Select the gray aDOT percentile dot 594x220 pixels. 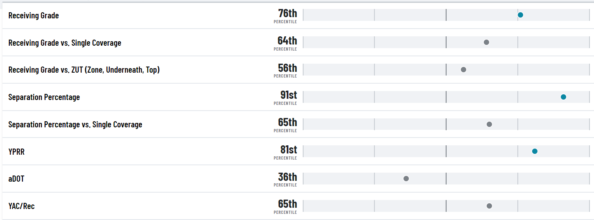point(406,179)
